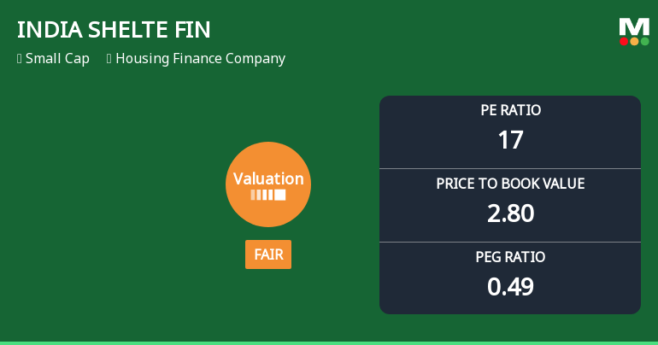Select the INDIA SHELTE FIN title
Image resolution: width=658 pixels, height=345 pixels.
click(114, 30)
